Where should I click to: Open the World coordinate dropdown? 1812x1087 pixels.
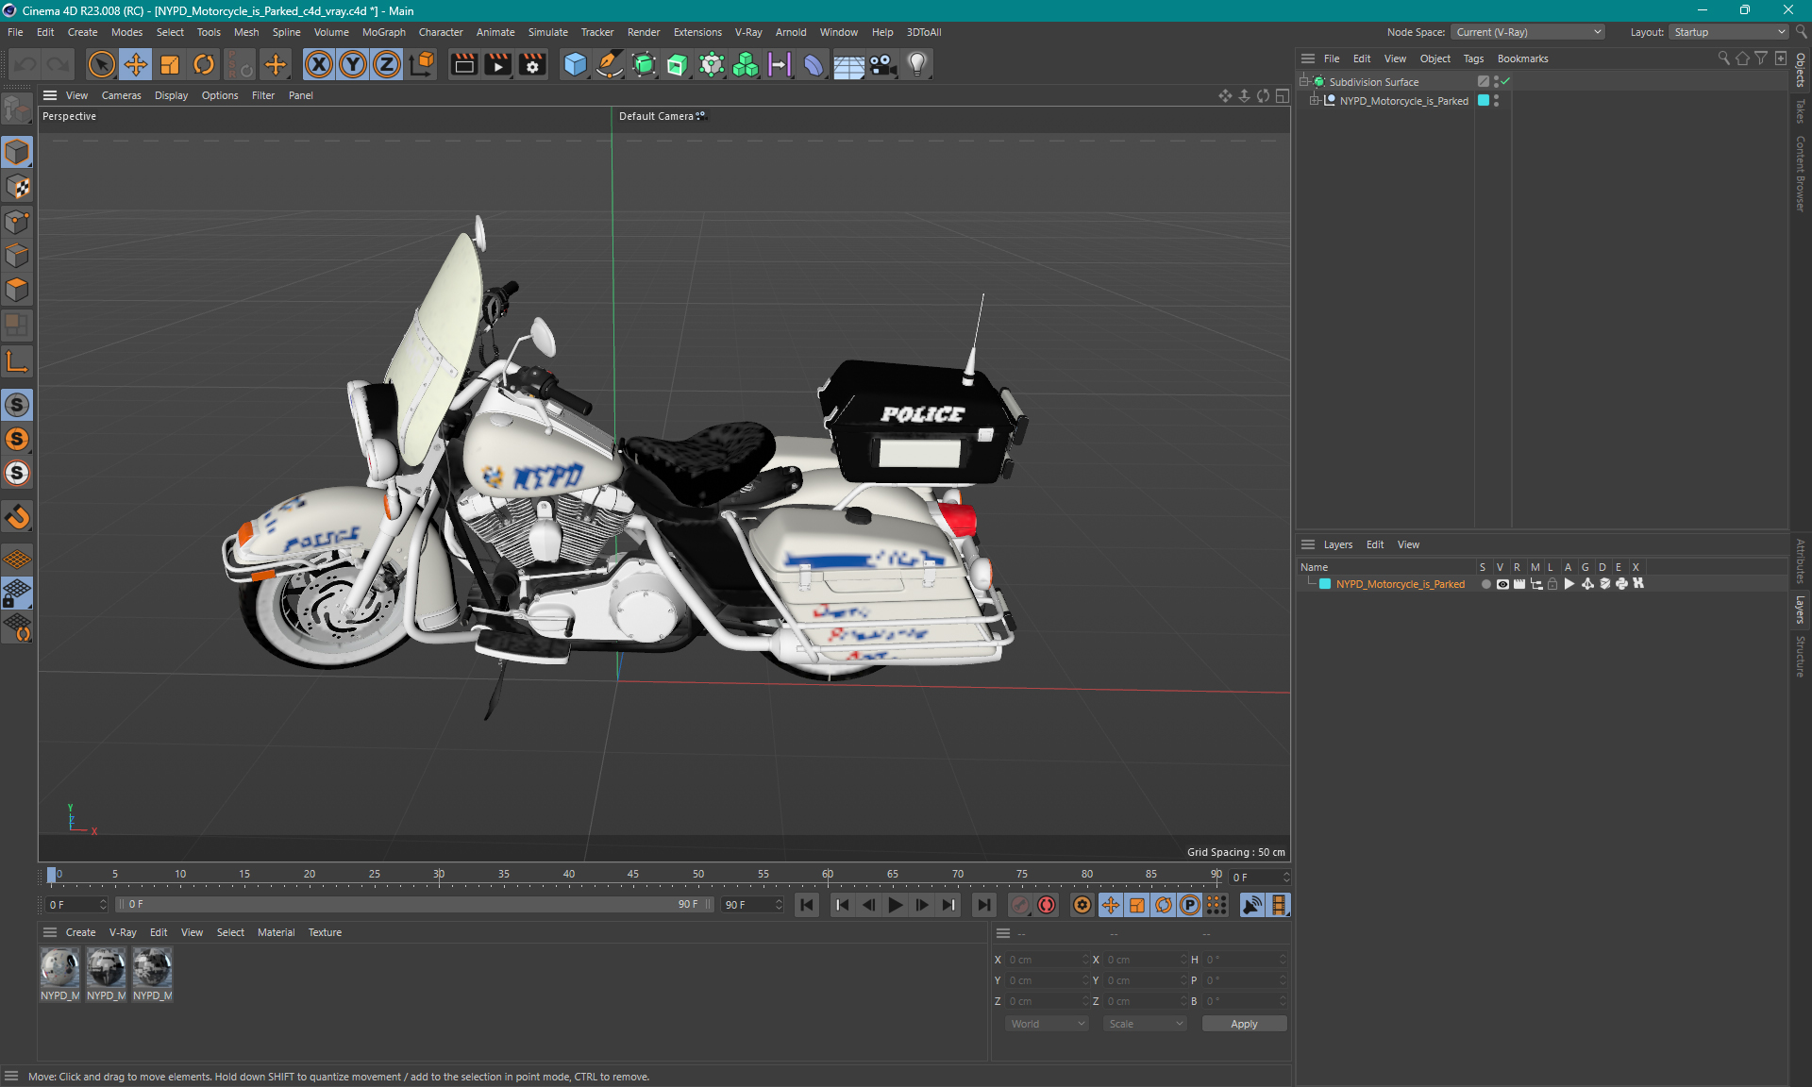pyautogui.click(x=1047, y=1024)
